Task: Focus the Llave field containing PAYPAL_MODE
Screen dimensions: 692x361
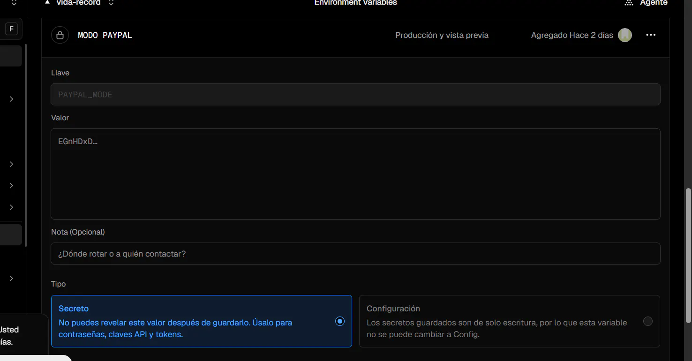Action: [355, 95]
